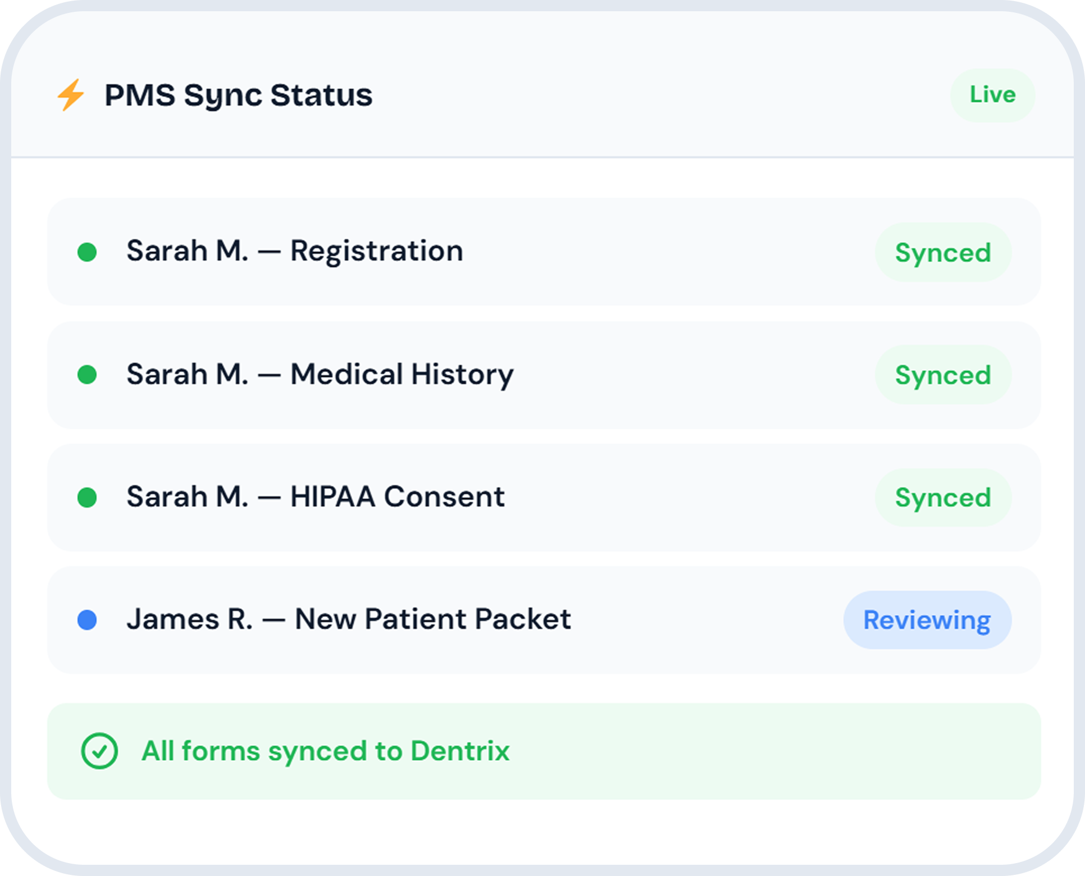1085x876 pixels.
Task: Click the lightning bolt sync icon
Action: point(71,95)
